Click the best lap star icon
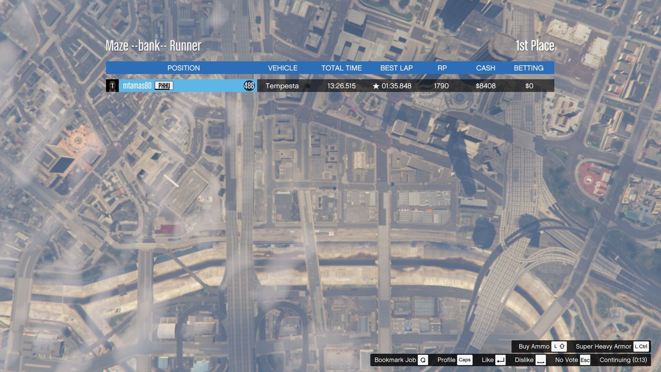This screenshot has height=372, width=661. (376, 86)
